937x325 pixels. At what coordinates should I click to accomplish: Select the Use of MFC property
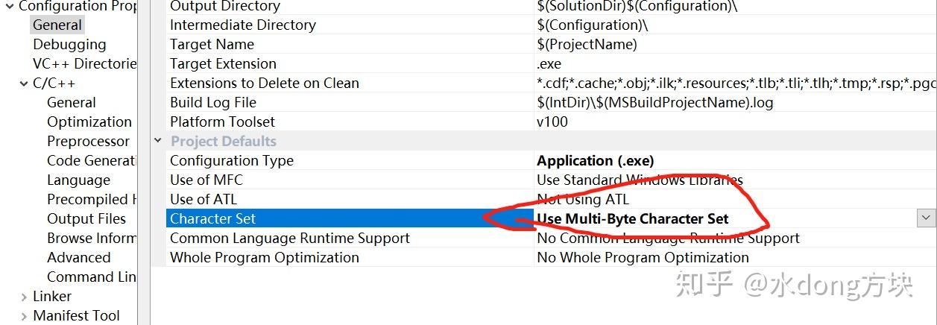point(206,180)
